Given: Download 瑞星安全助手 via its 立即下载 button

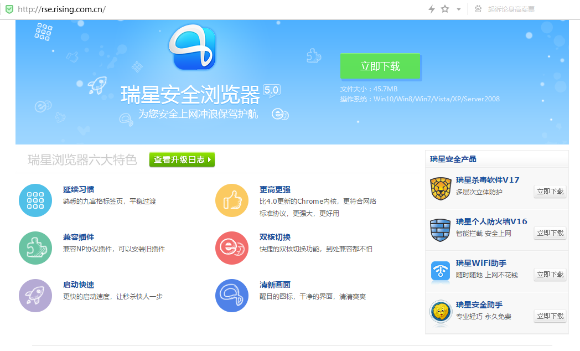Looking at the screenshot, I should coord(550,316).
